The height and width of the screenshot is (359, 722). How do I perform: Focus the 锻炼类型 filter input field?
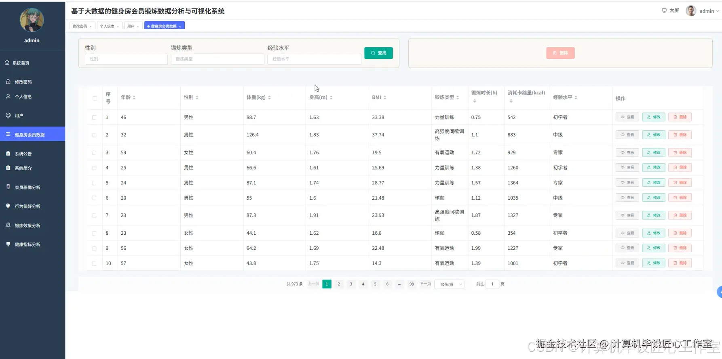click(x=217, y=59)
